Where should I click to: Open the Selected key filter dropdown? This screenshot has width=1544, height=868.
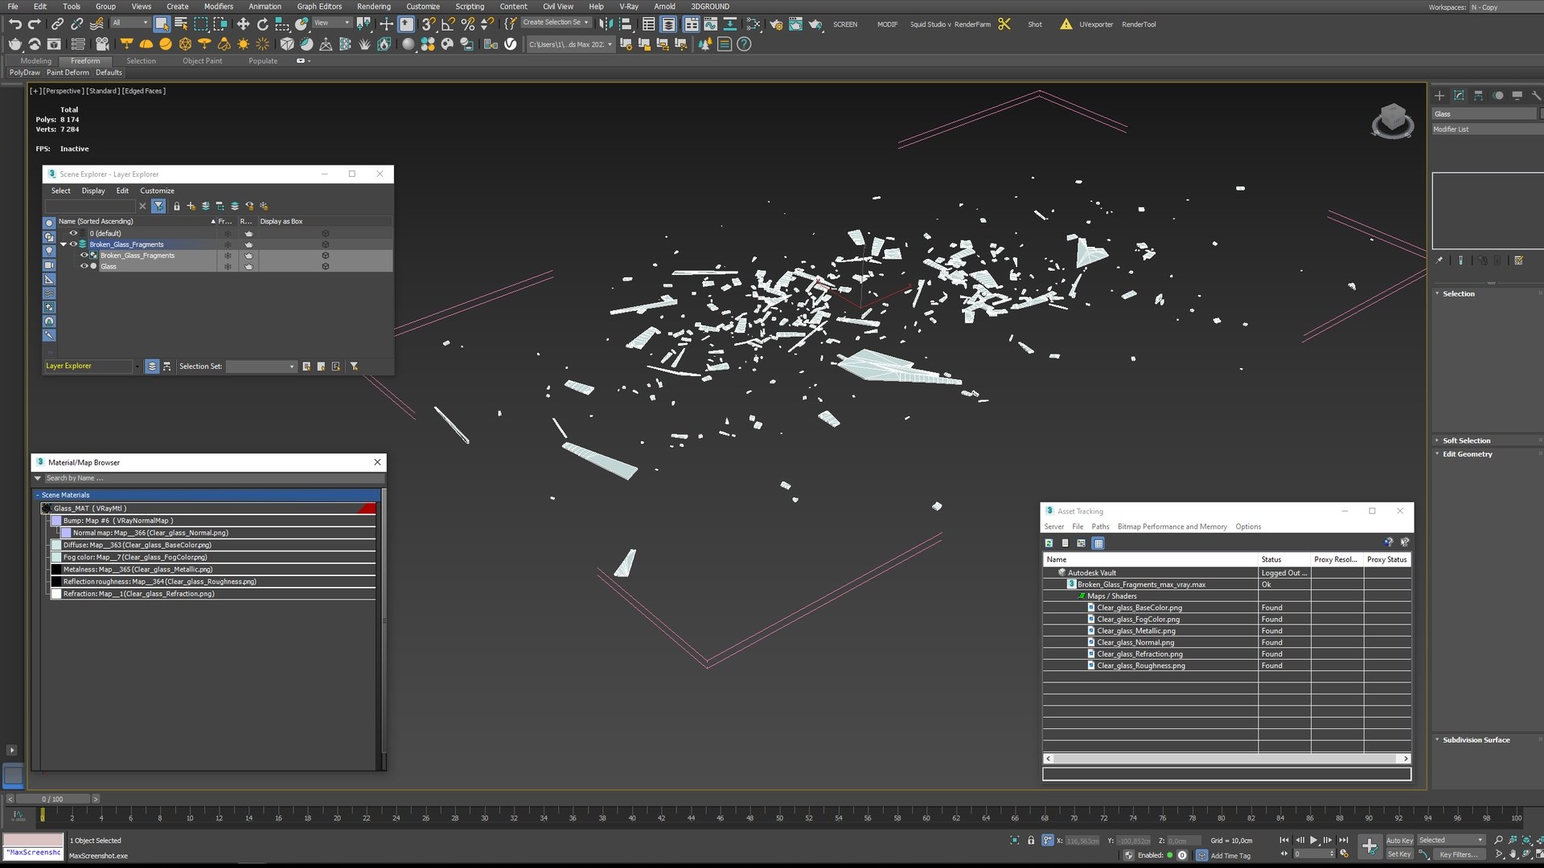(x=1451, y=841)
